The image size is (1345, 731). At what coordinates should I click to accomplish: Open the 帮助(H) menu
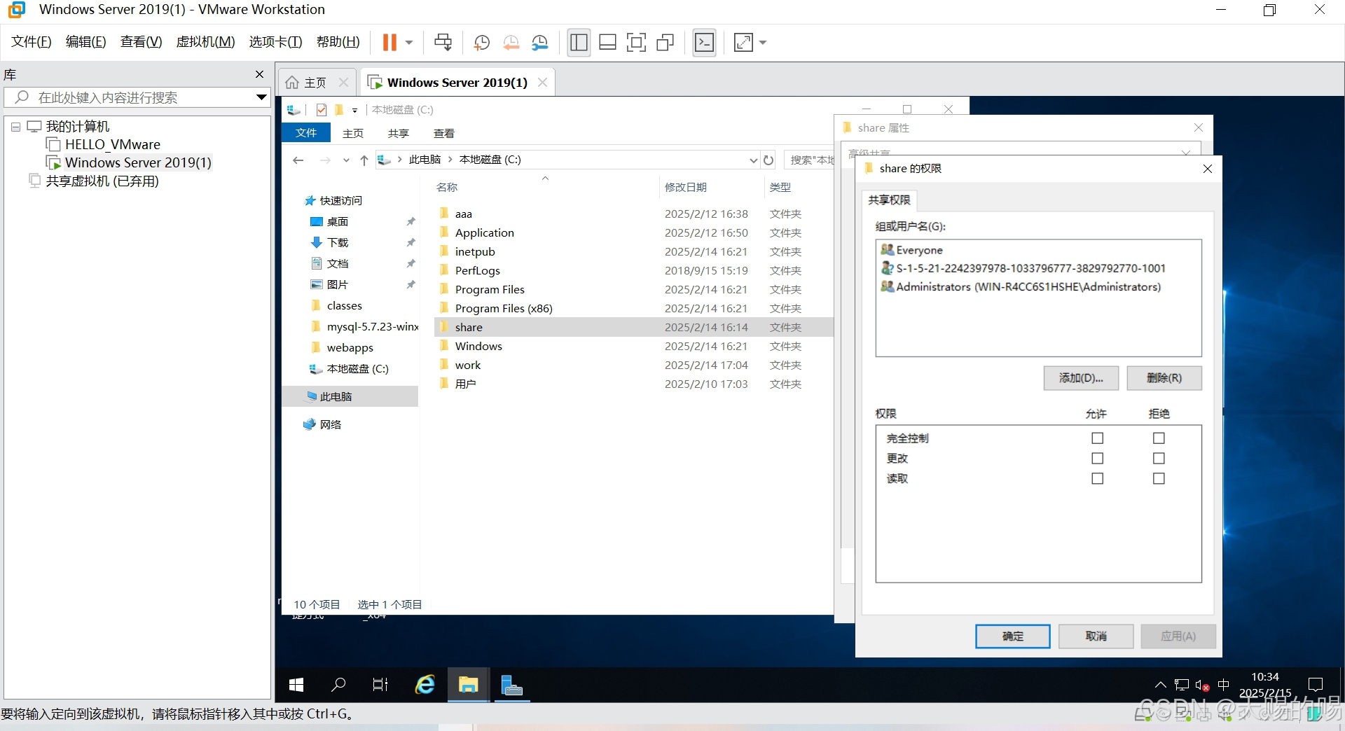(338, 42)
